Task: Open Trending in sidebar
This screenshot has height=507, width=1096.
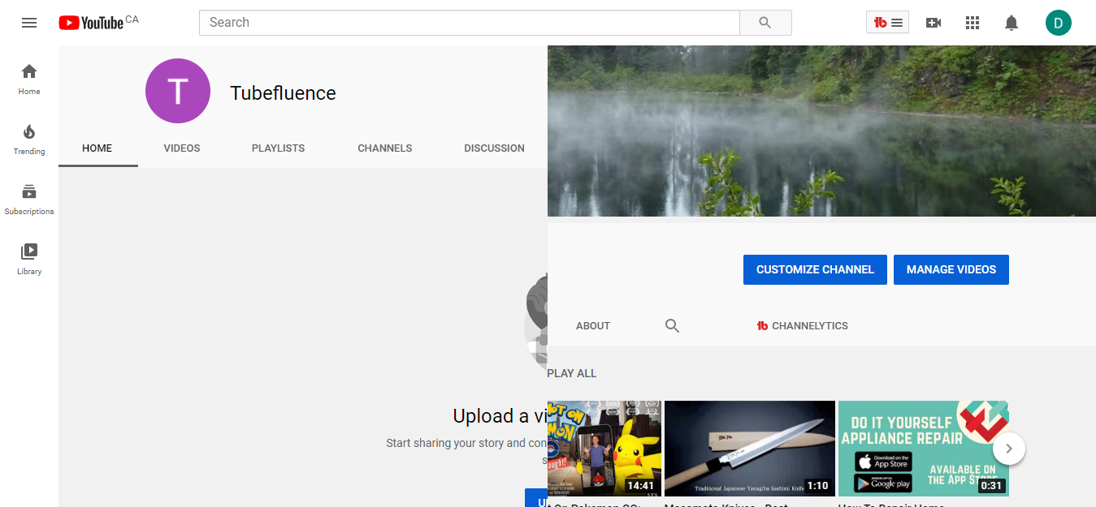Action: click(x=29, y=140)
